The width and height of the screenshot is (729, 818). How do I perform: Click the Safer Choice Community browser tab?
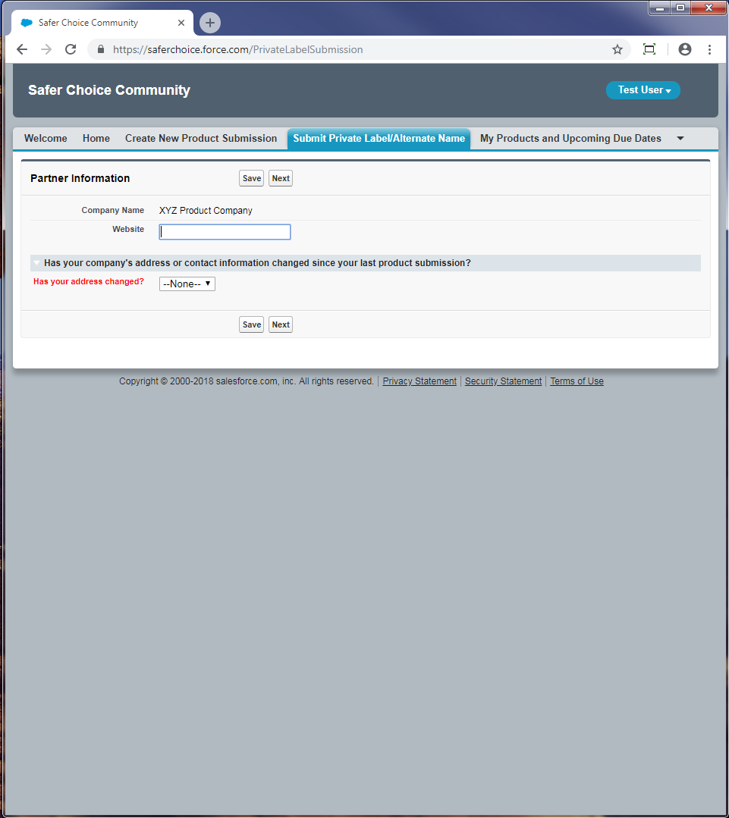(102, 23)
